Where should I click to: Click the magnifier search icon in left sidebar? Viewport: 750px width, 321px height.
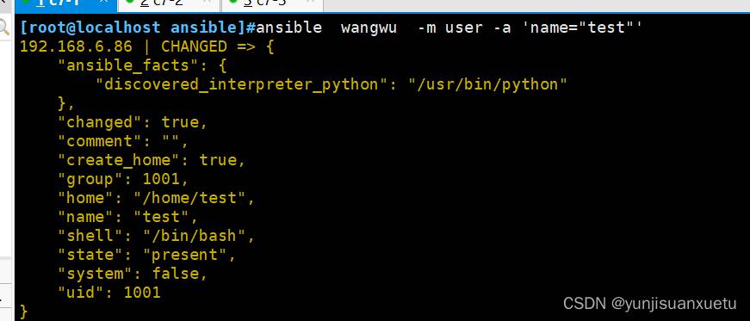[4, 27]
